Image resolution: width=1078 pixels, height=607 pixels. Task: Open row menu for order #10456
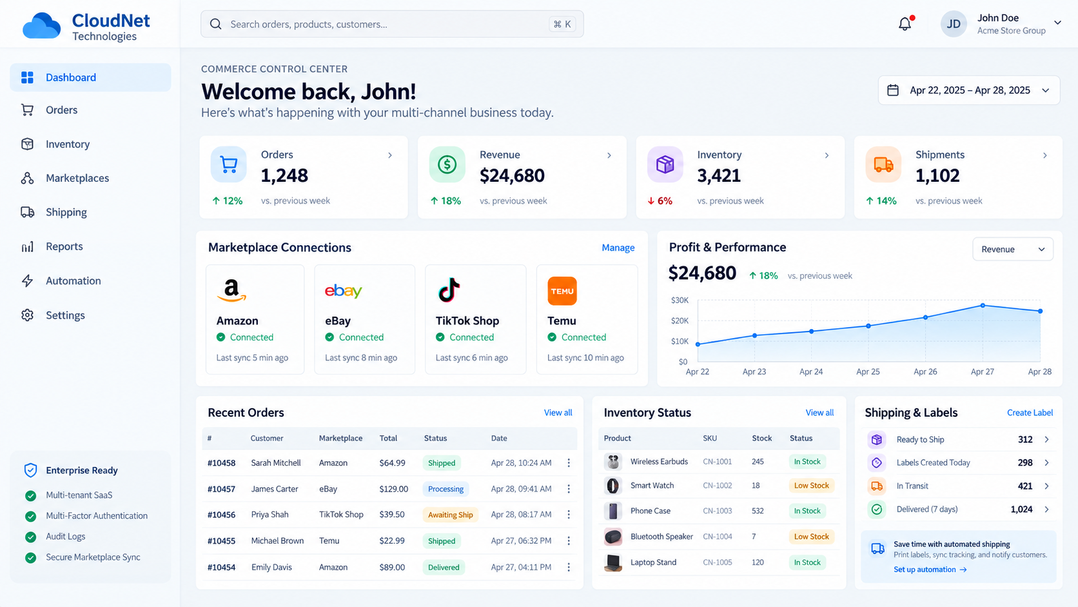569,514
